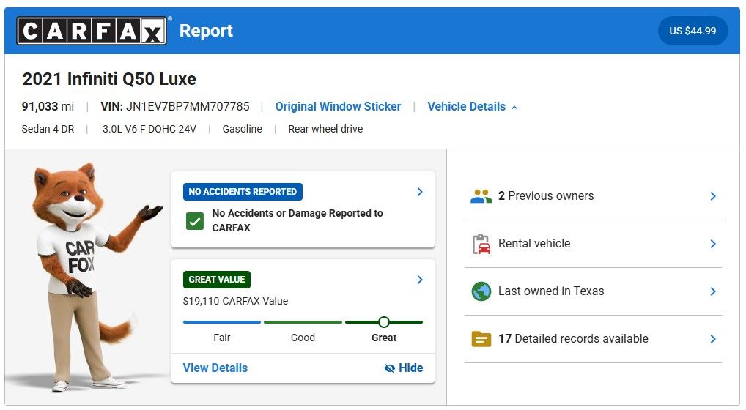This screenshot has width=746, height=410.
Task: Click the CARFAX logo in header
Action: (92, 31)
